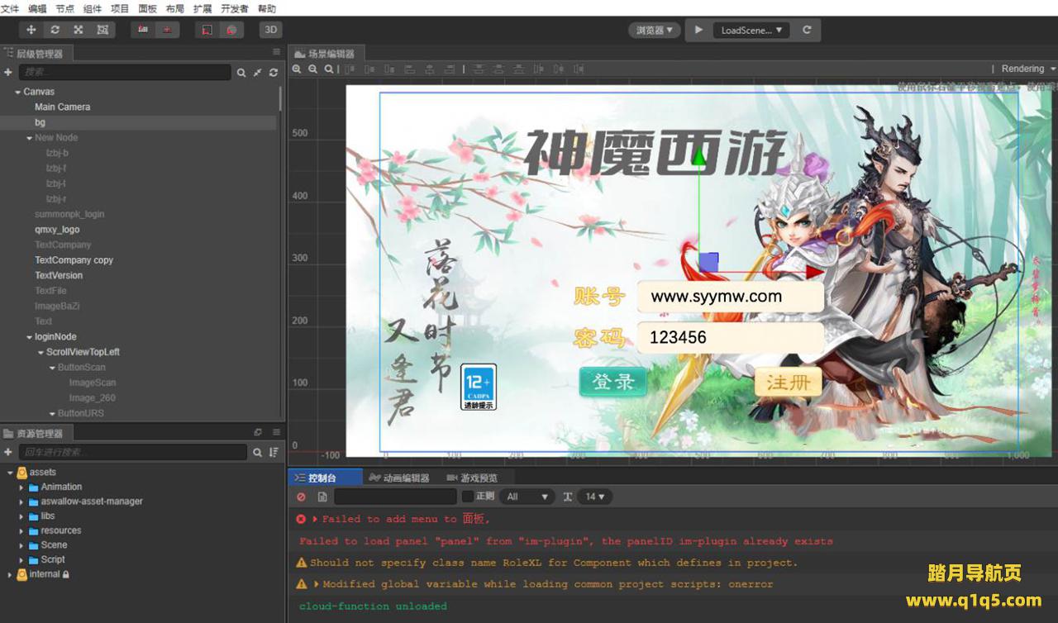The image size is (1058, 623).
Task: Click the preview play button
Action: 698,30
